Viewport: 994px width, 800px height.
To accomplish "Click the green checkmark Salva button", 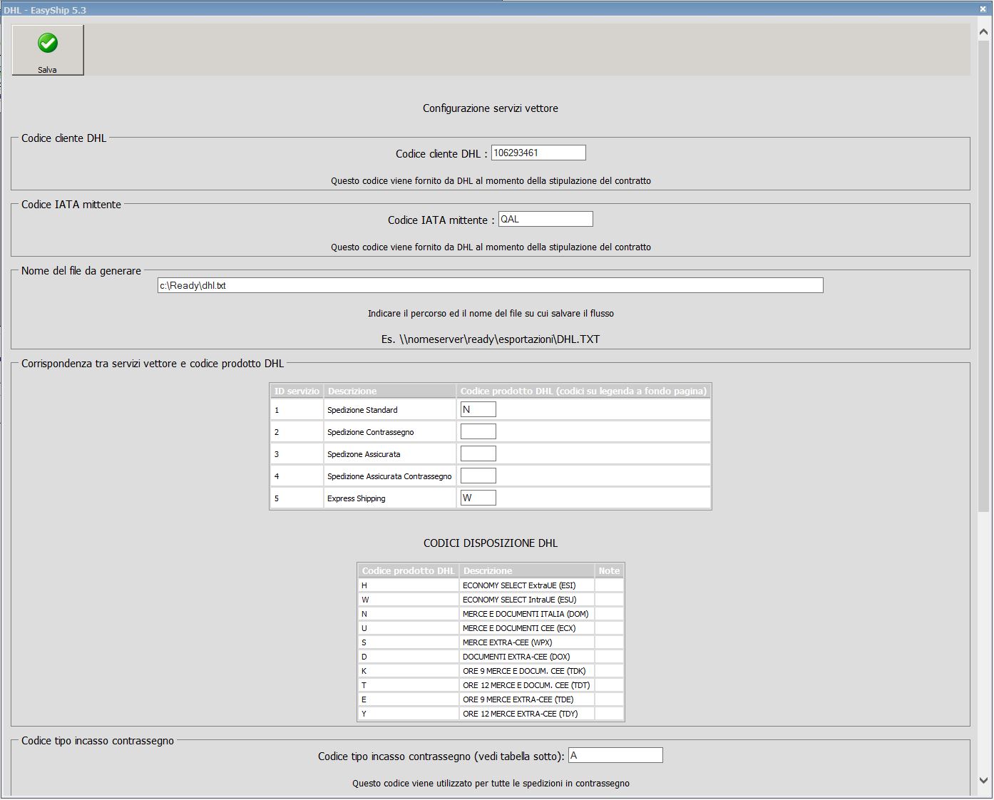I will [x=48, y=50].
